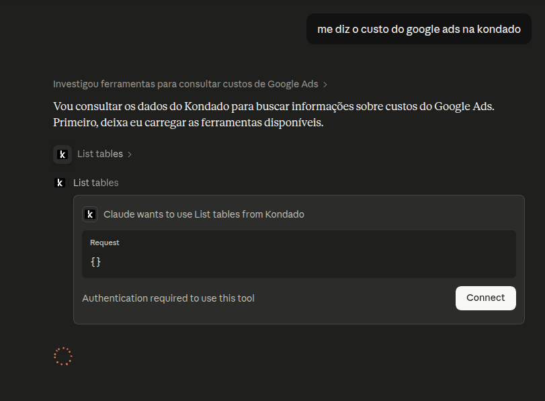Click the 'Claude wants to use List tables from Kondado' text
The height and width of the screenshot is (401, 545).
tap(204, 214)
